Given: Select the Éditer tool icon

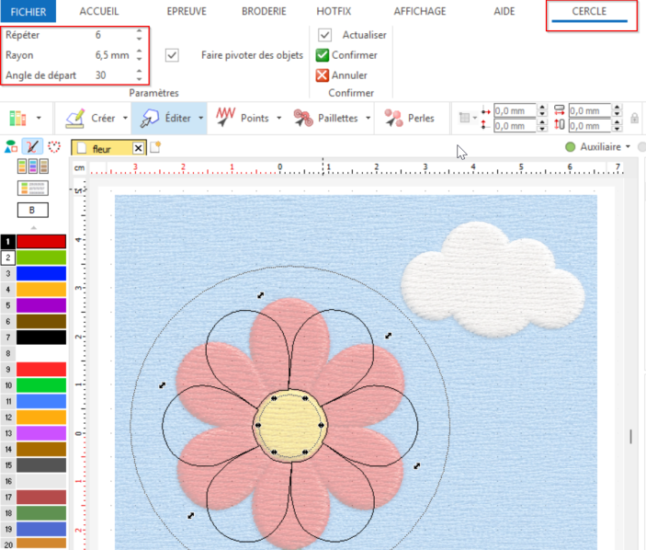Looking at the screenshot, I should click(x=149, y=119).
